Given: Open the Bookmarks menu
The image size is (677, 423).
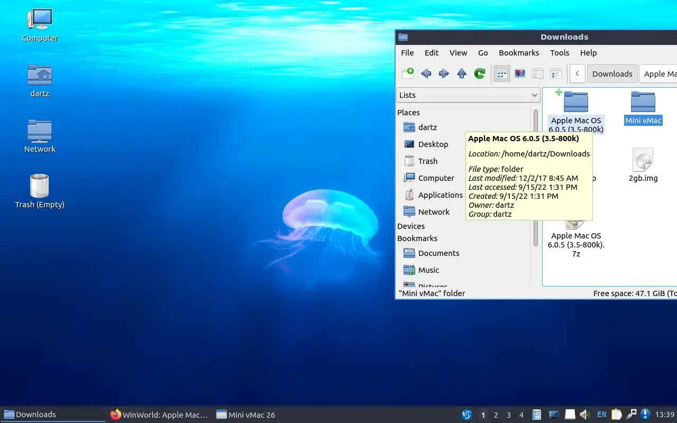Looking at the screenshot, I should (519, 52).
